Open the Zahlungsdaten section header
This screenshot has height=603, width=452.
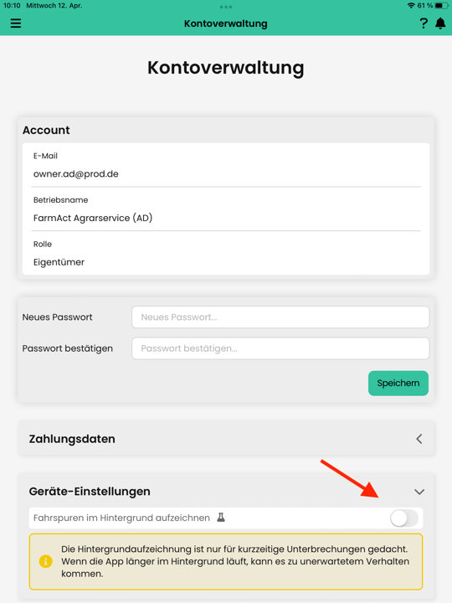[226, 439]
